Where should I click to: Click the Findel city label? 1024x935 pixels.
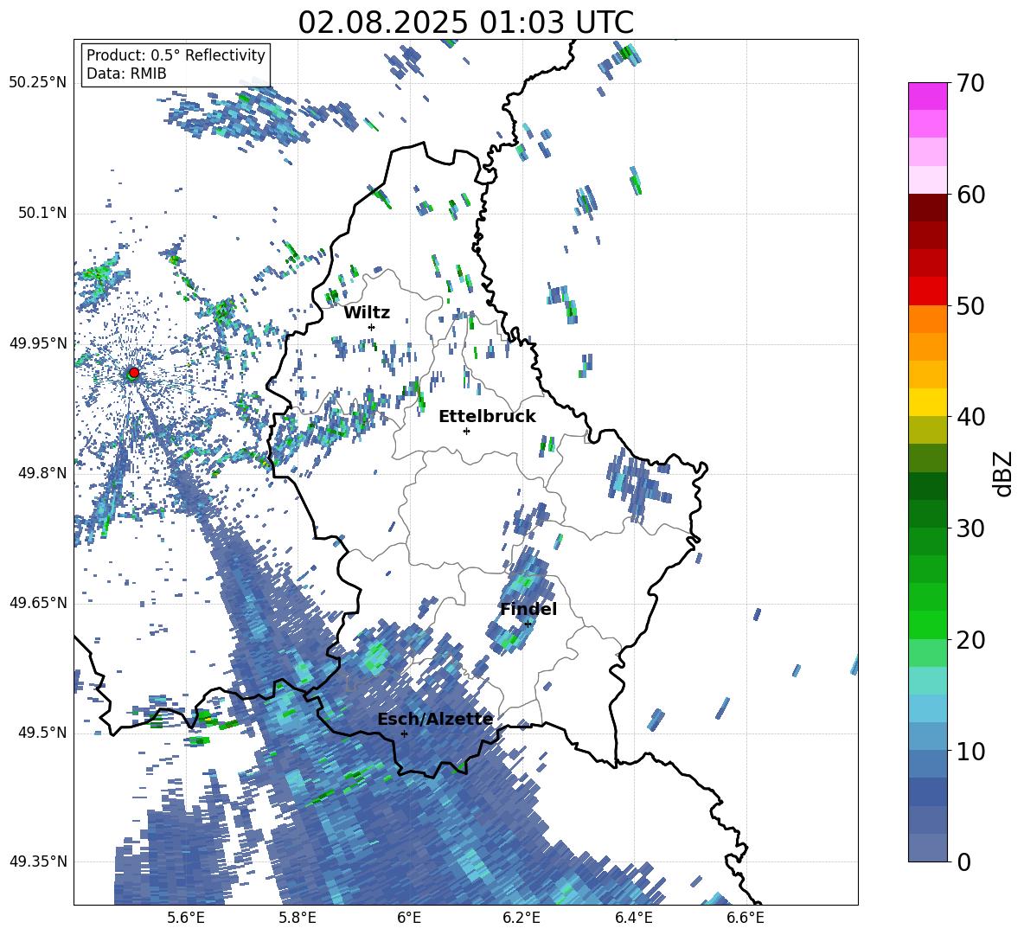click(x=528, y=609)
